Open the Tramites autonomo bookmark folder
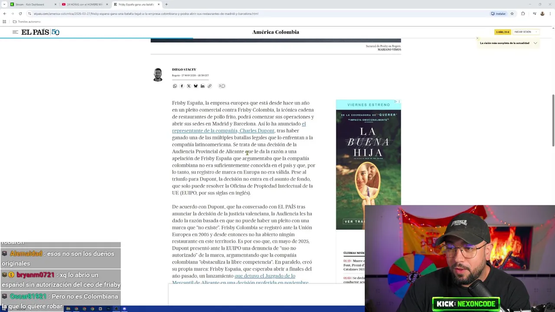 click(x=26, y=22)
